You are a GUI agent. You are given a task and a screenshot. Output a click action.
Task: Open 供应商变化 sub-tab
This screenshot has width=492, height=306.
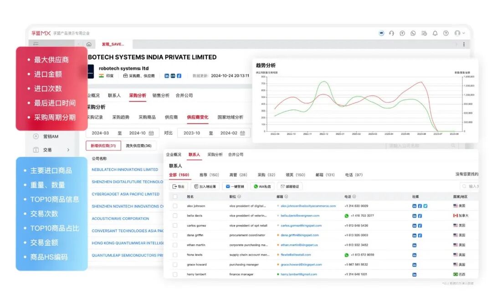tap(198, 117)
